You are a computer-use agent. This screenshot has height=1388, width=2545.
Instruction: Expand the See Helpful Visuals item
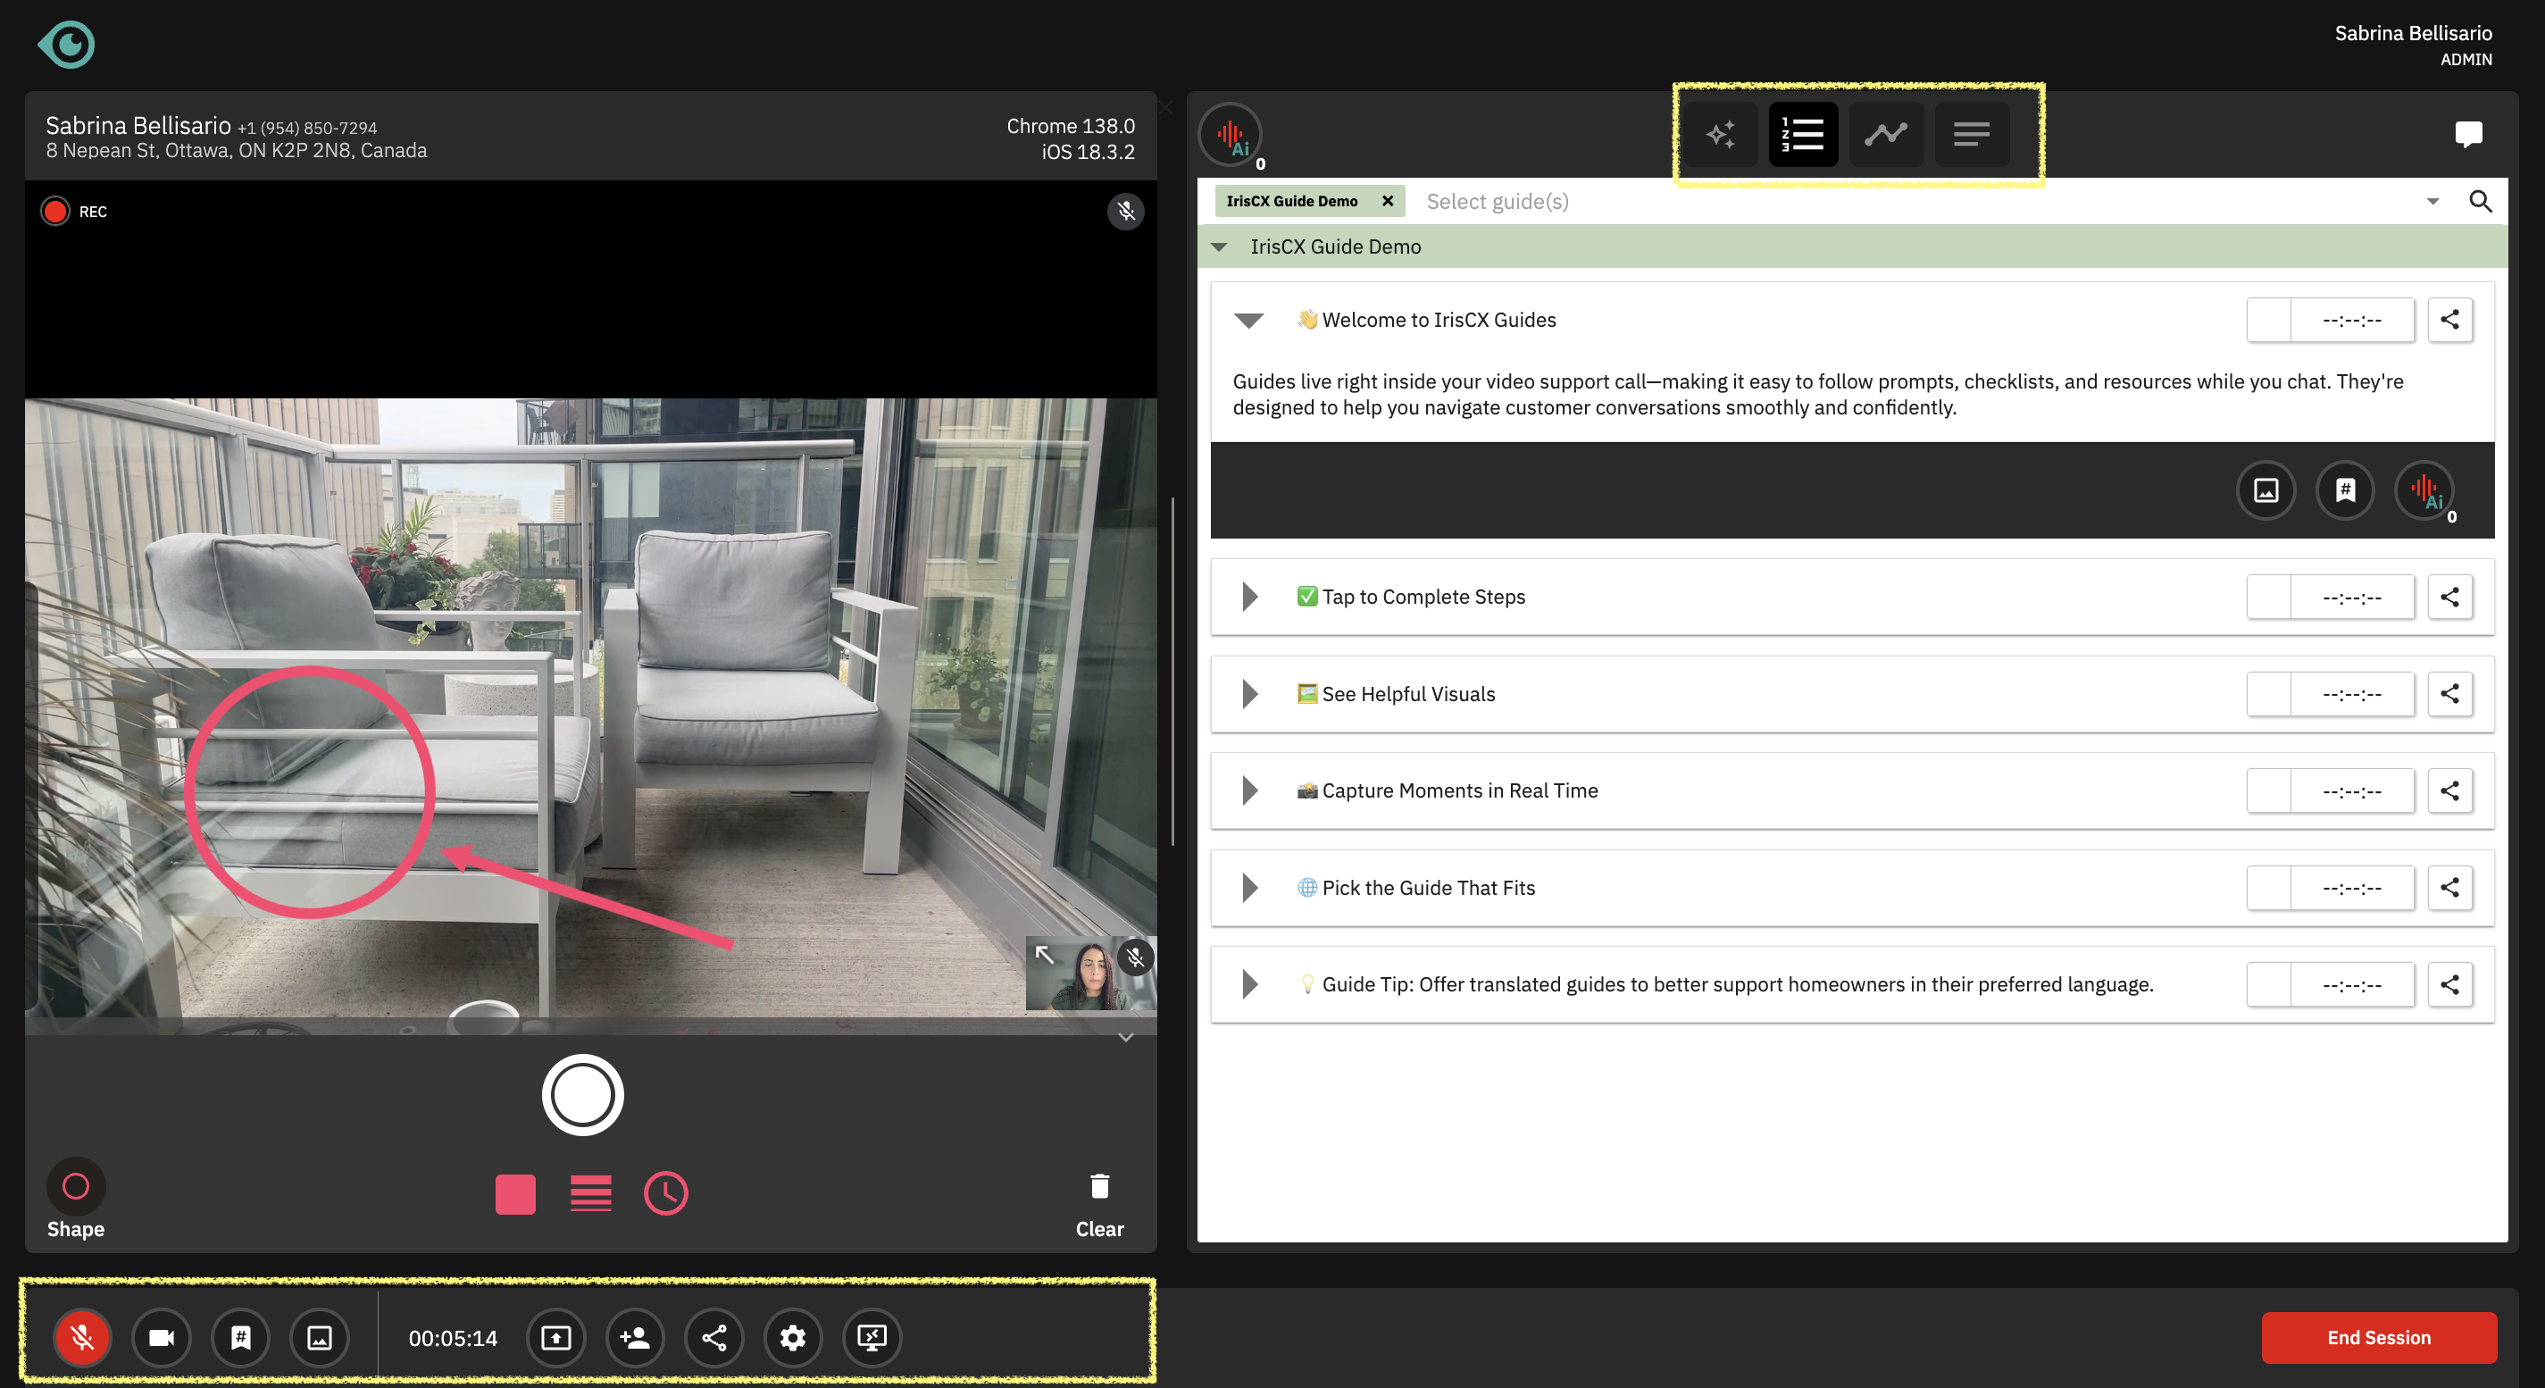point(1250,693)
